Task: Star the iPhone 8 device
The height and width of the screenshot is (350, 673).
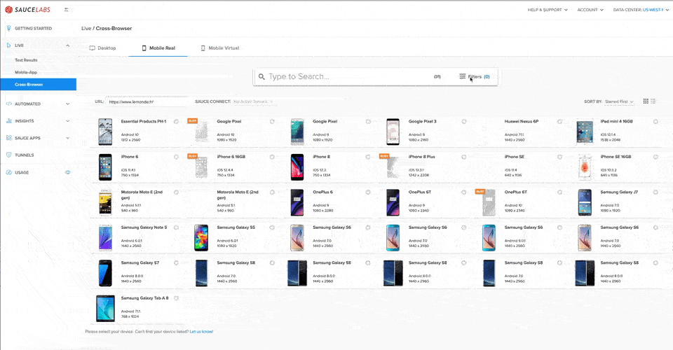Action: 368,157
